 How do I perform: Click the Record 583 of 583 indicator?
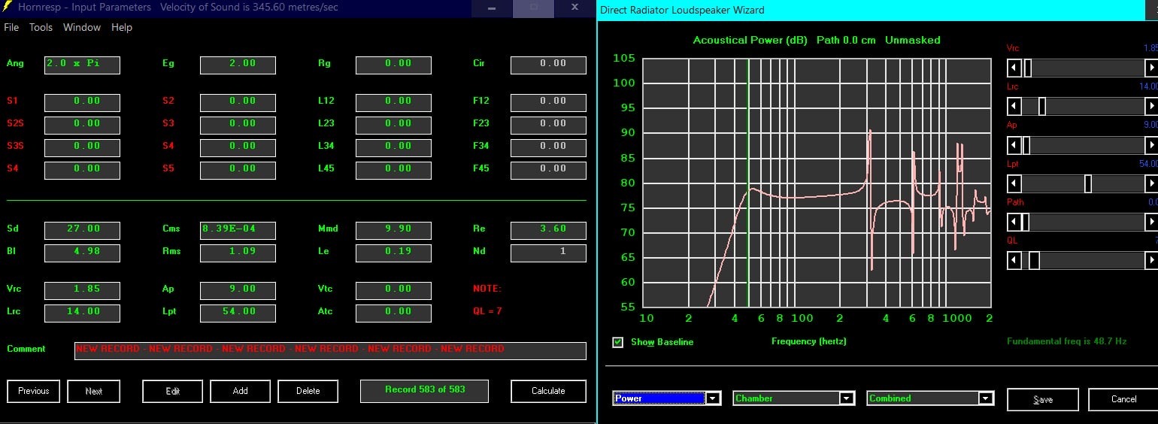pyautogui.click(x=425, y=391)
